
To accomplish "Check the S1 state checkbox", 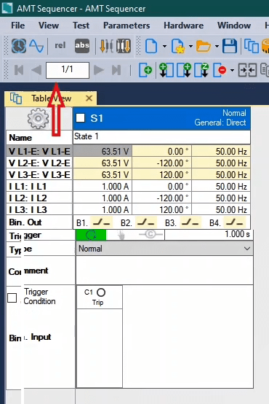I will (81, 118).
